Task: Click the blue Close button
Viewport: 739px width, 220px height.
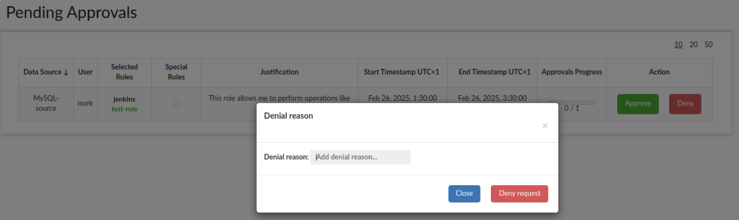Action: coord(464,194)
